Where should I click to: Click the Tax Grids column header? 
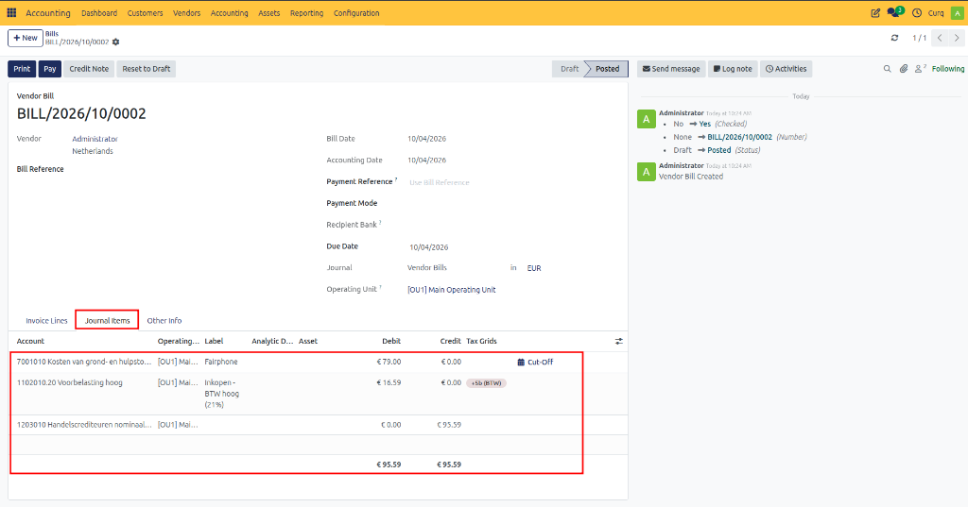pos(481,341)
